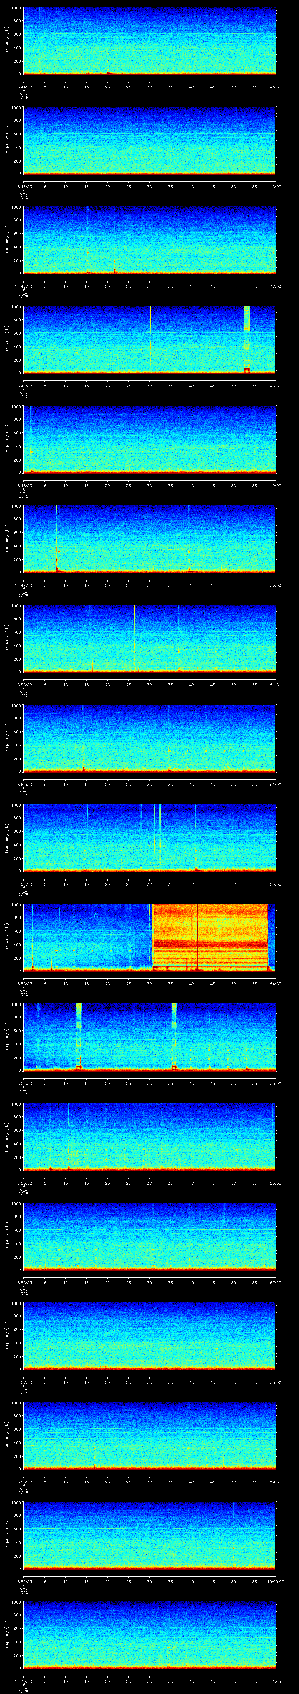Image resolution: width=299 pixels, height=1694 pixels.
Task: Select the "18:47:00" time axis label
Action: pos(23,386)
